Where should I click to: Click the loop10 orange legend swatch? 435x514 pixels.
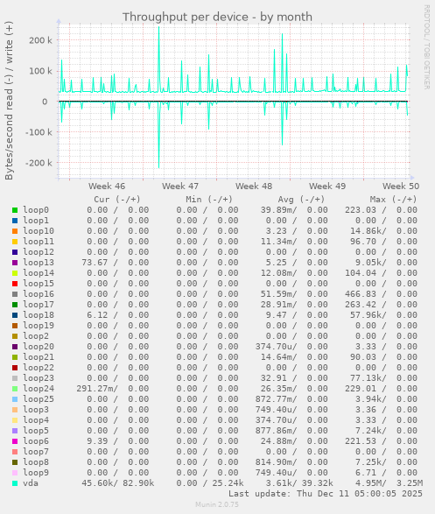(x=15, y=231)
